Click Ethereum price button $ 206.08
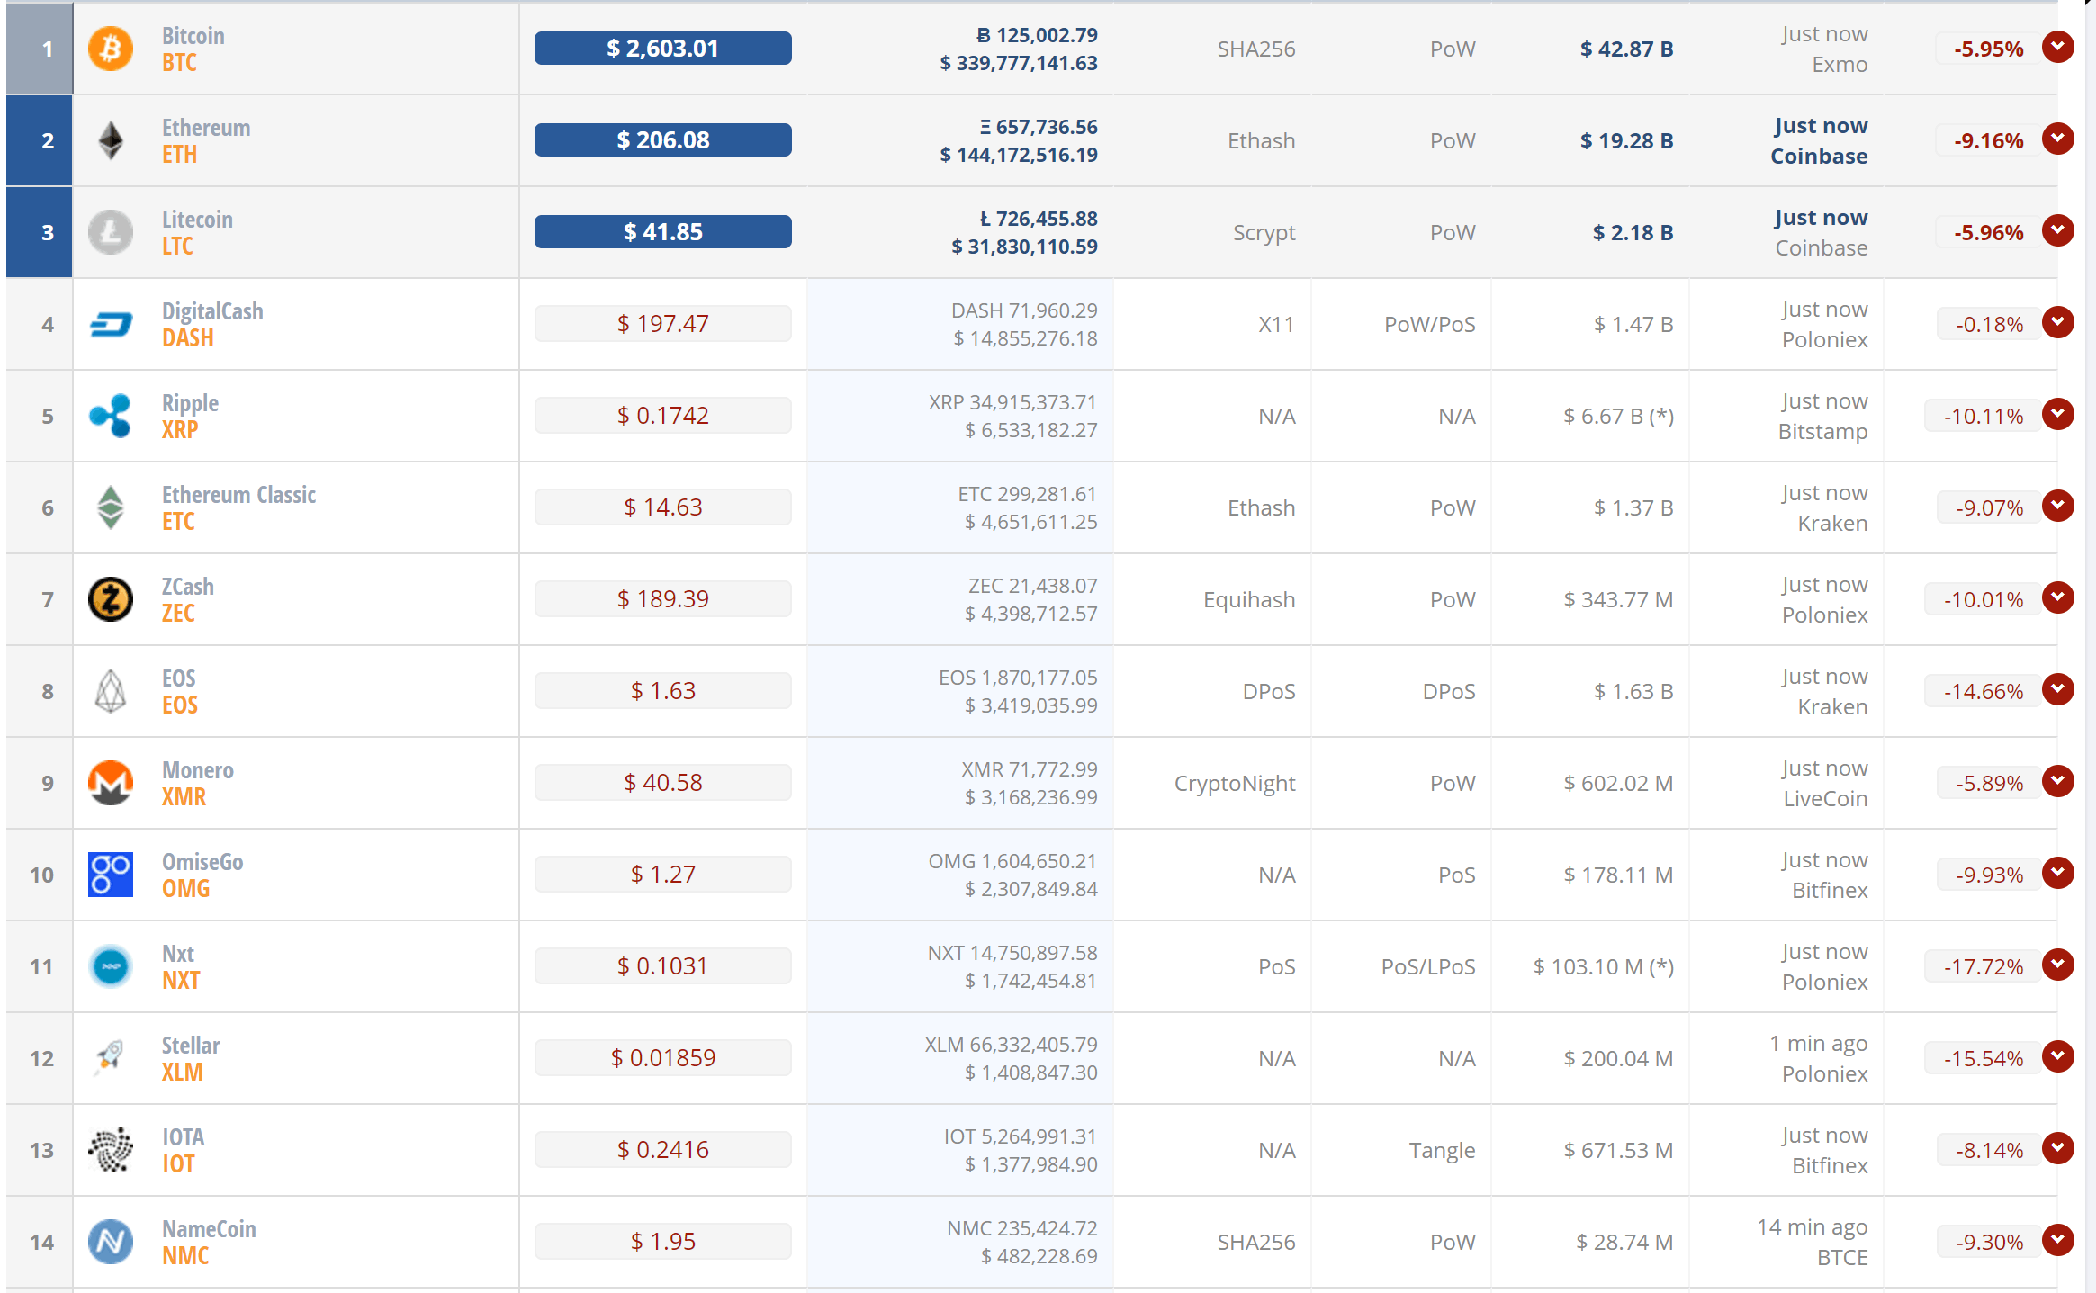The height and width of the screenshot is (1293, 2096). tap(663, 140)
